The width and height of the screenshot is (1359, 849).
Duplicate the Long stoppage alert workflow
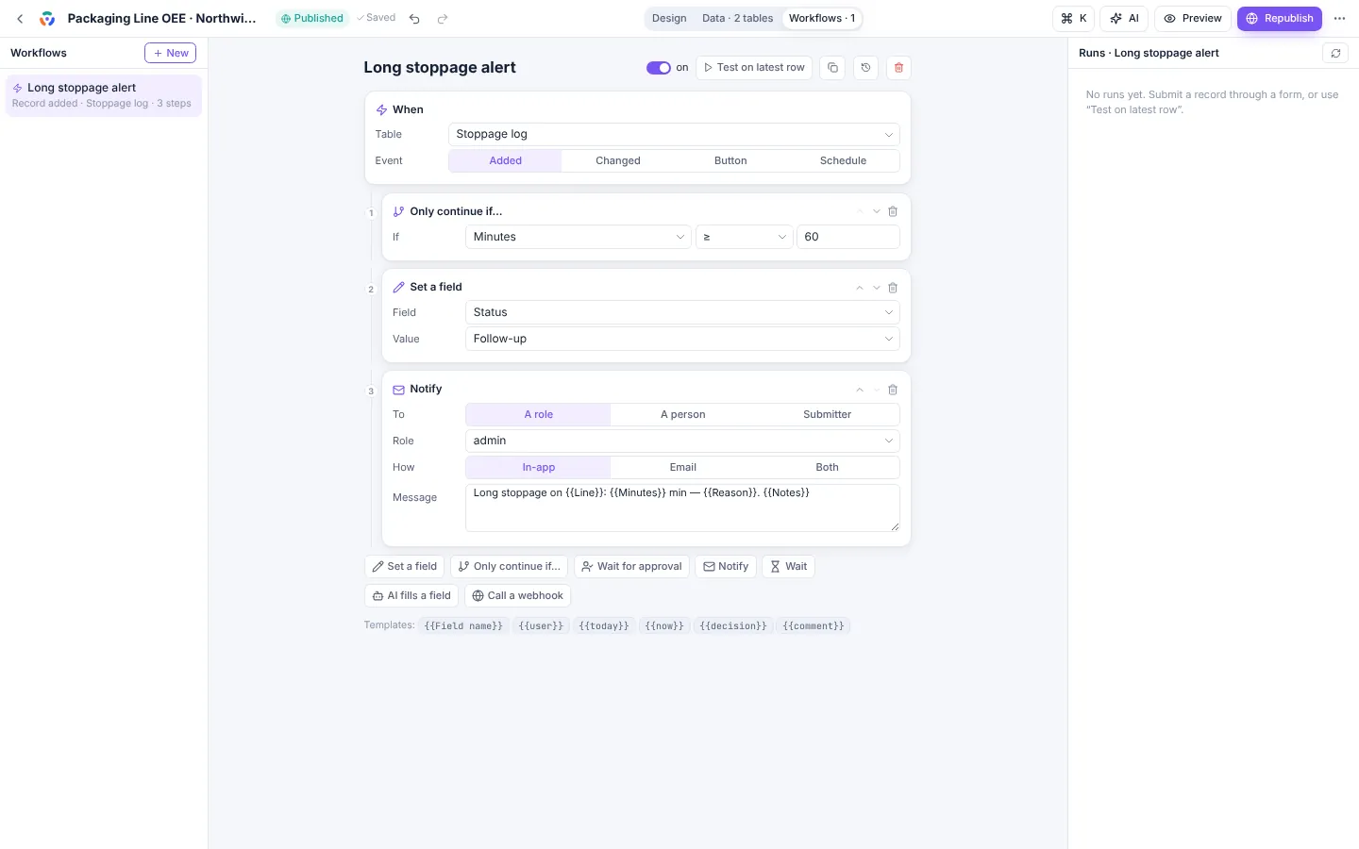832,68
